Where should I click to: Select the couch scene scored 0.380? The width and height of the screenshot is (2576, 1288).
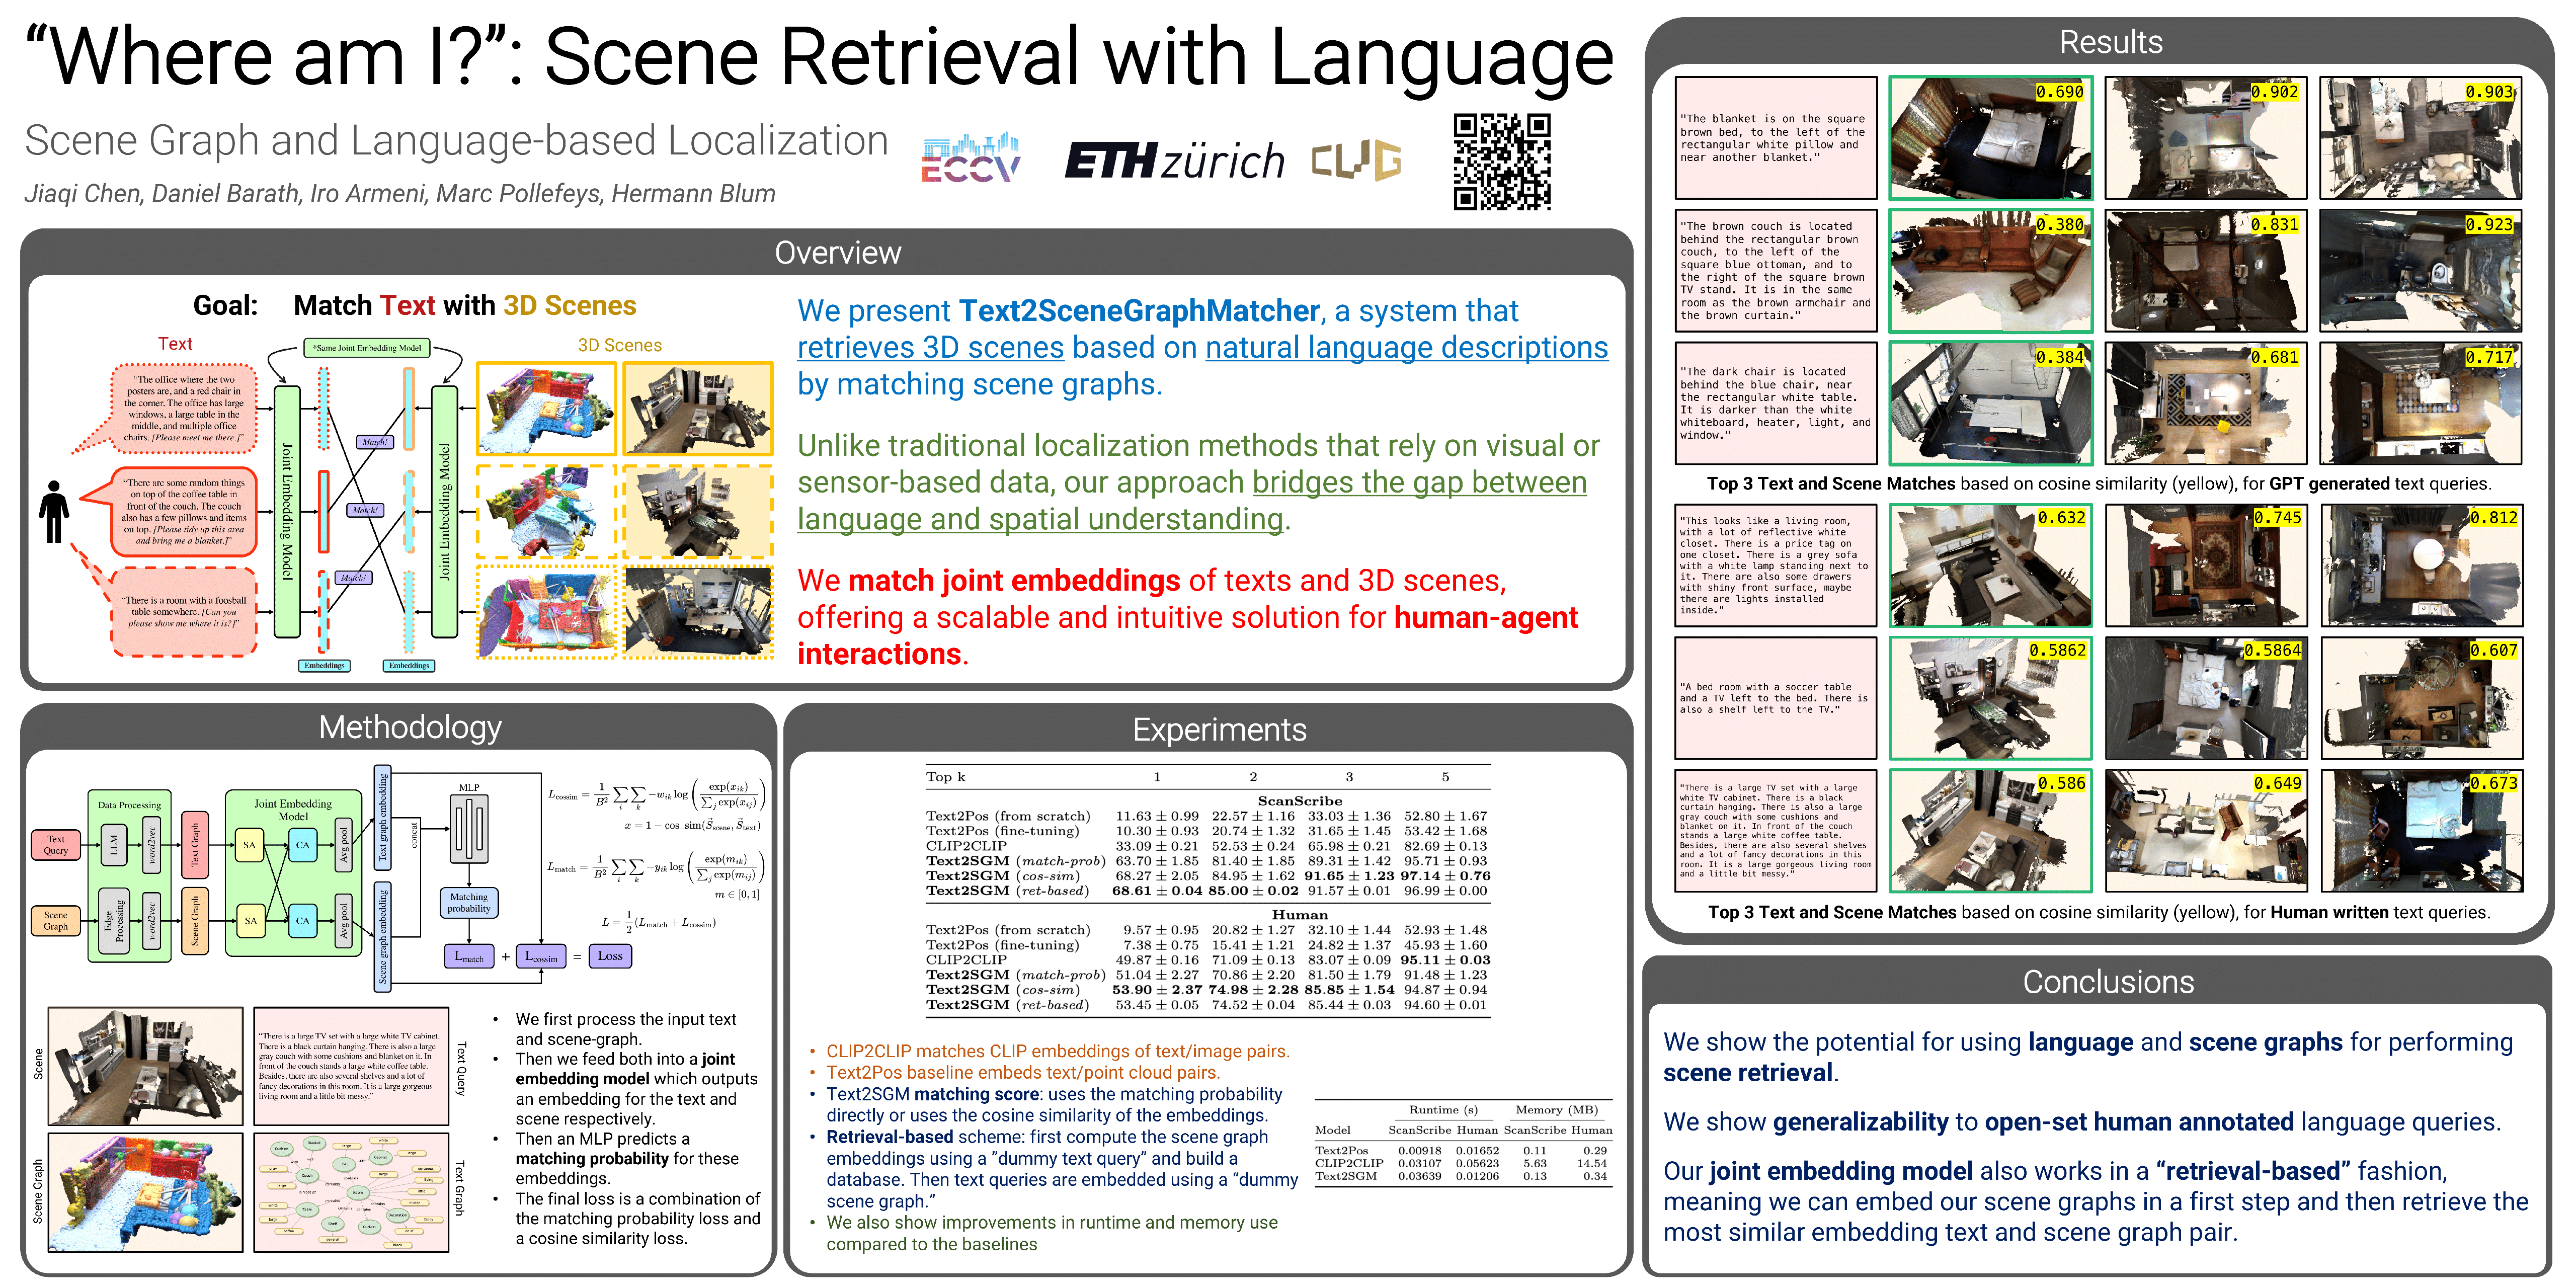1990,270
